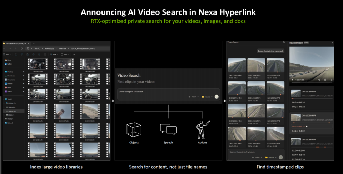Open Source dropdown below Search Hyperlink Anything
343x174 pixels.
271,157
